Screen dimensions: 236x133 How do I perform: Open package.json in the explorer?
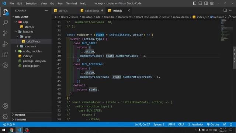pyautogui.click(x=31, y=66)
